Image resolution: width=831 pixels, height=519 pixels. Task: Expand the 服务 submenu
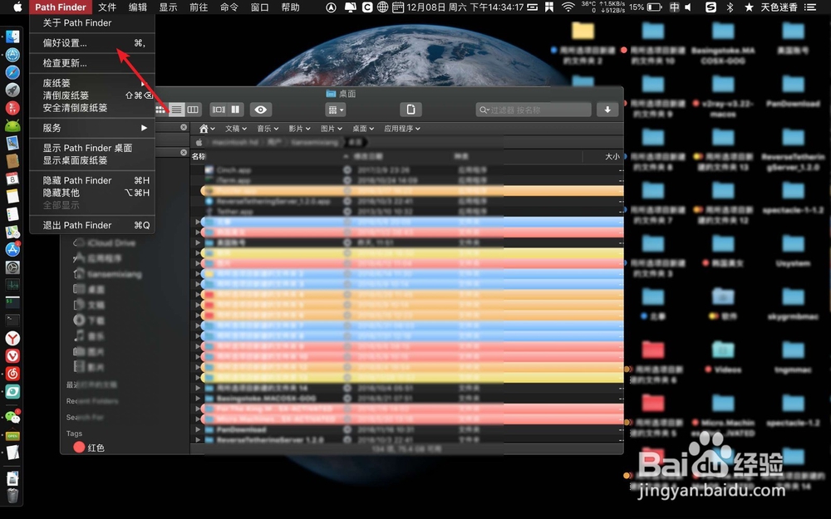tap(92, 128)
